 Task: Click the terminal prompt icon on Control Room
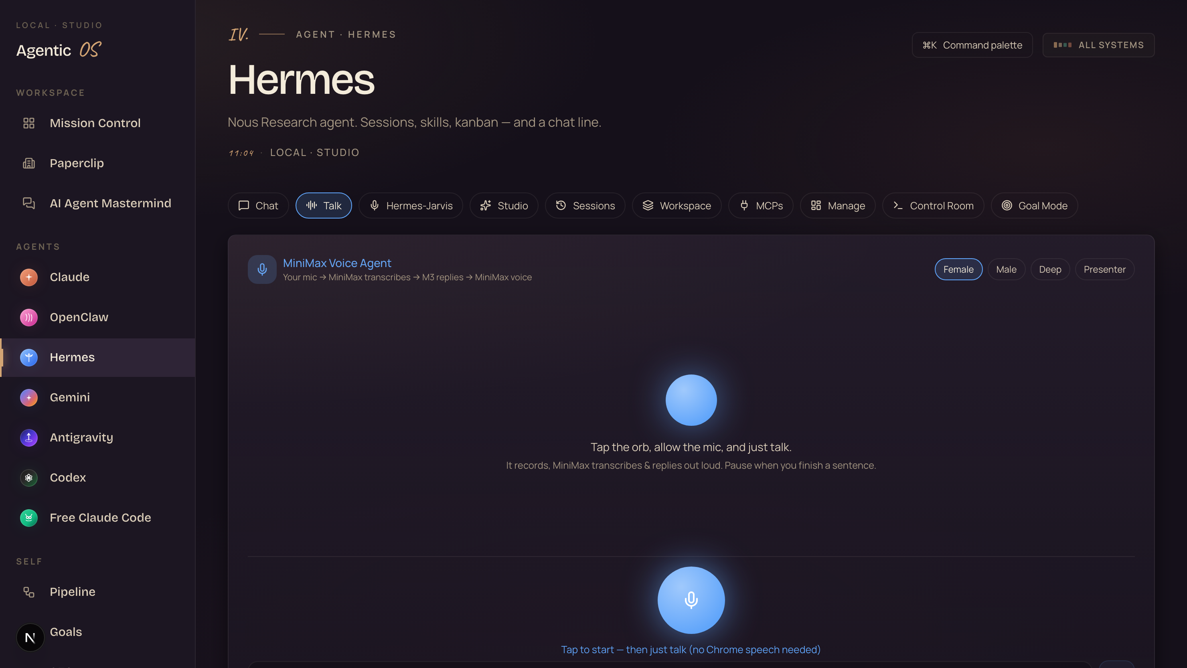898,205
